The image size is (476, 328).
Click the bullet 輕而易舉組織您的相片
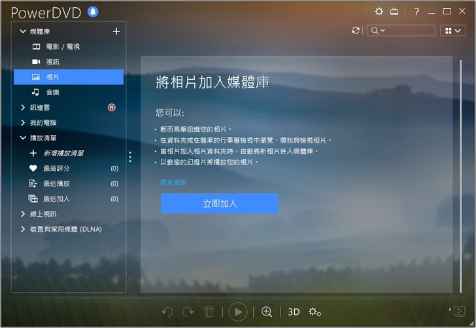pyautogui.click(x=195, y=130)
